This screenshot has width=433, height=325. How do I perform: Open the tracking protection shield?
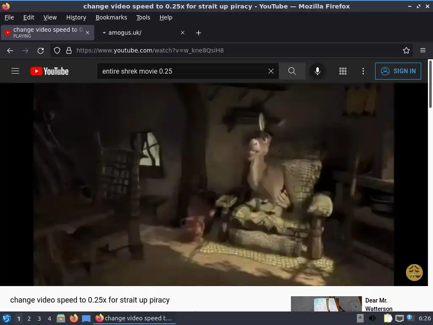57,50
